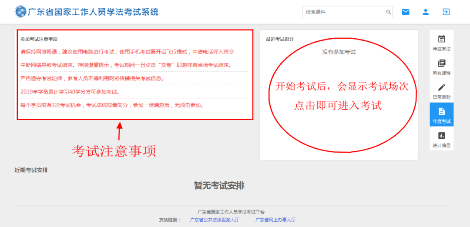Open the mail messages icon
470x227 pixels.
point(406,12)
